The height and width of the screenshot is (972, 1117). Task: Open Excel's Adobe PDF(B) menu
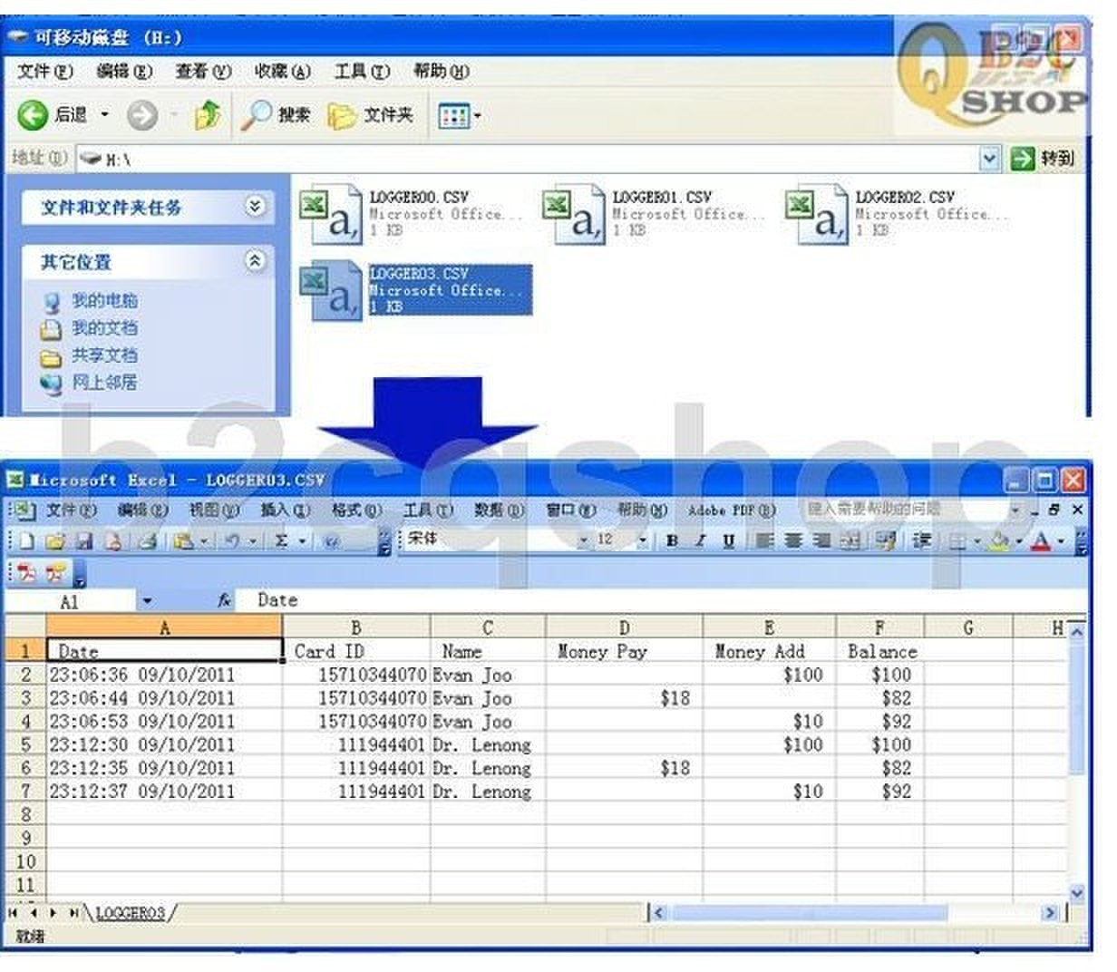[732, 510]
